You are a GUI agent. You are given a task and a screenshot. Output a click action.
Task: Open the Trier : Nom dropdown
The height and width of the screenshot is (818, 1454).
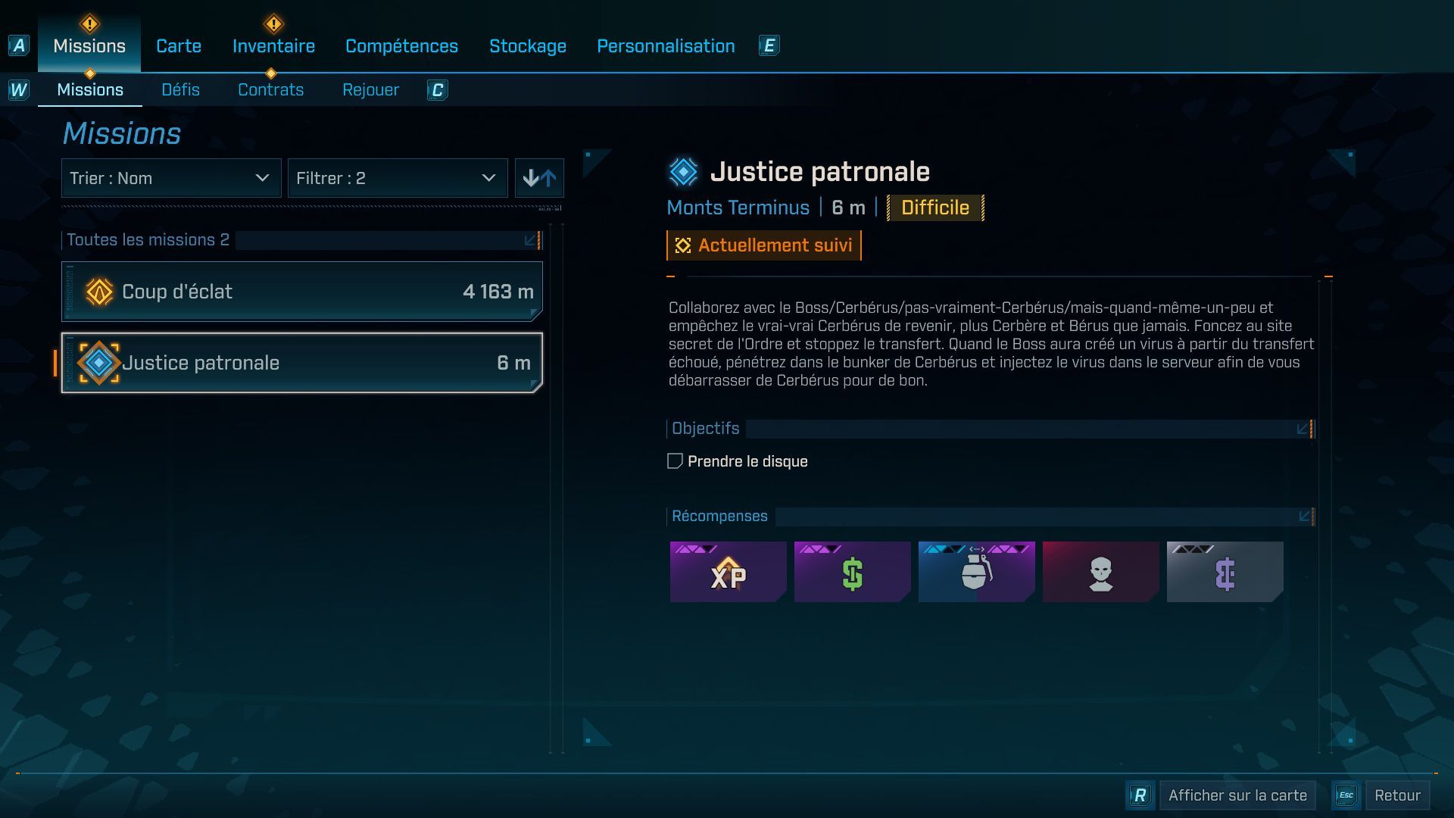click(x=171, y=178)
